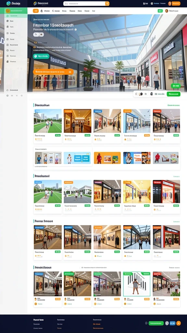
Task: Open the wood-paneled gallery corridor thumbnail
Action: (x=77, y=121)
